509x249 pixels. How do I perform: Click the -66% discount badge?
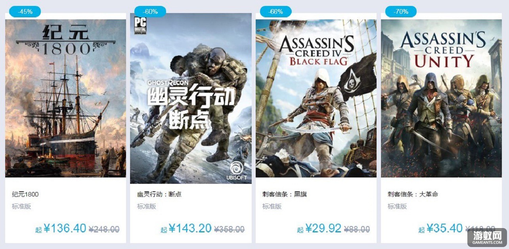point(276,11)
